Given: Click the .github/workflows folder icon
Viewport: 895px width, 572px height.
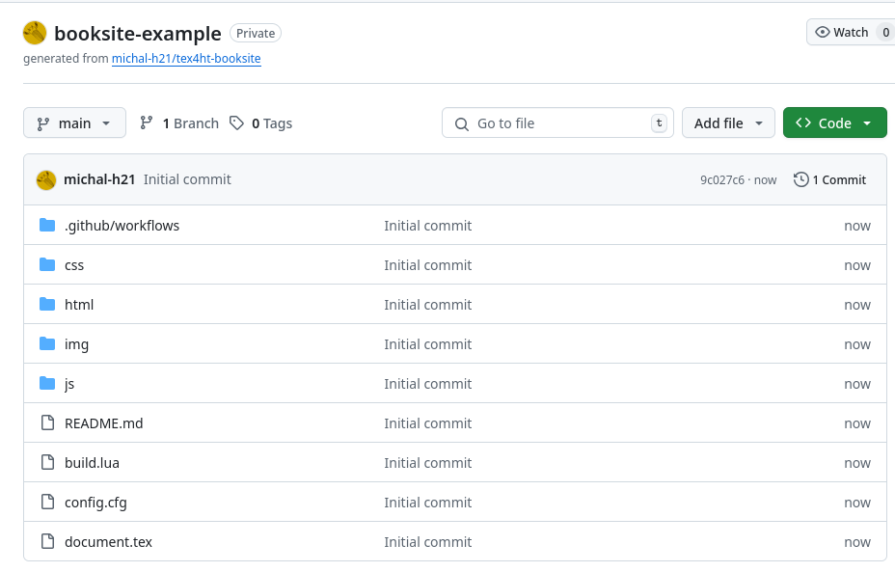Looking at the screenshot, I should click(47, 226).
